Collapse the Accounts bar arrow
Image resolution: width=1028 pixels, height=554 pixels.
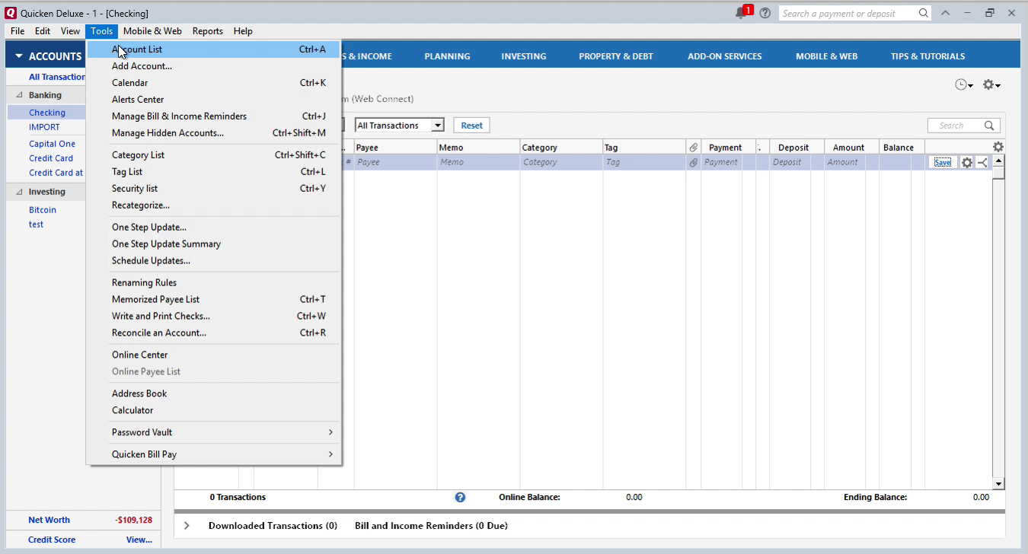(x=18, y=56)
